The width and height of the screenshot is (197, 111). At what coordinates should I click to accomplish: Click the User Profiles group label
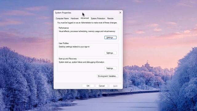[64, 43]
